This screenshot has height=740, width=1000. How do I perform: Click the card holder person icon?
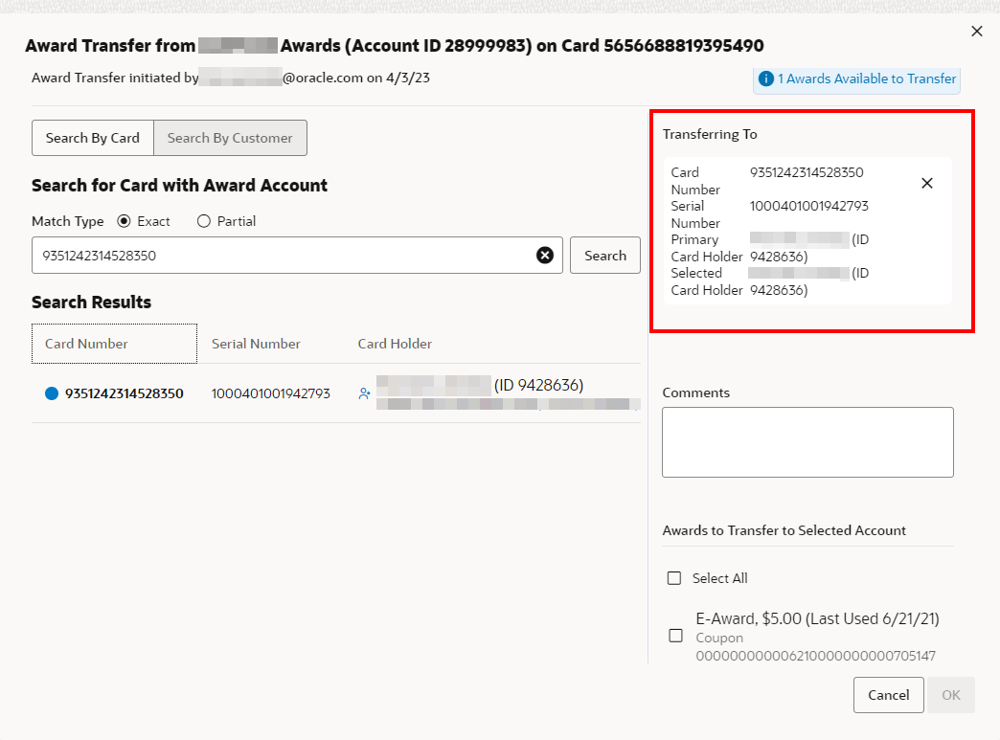pos(364,393)
